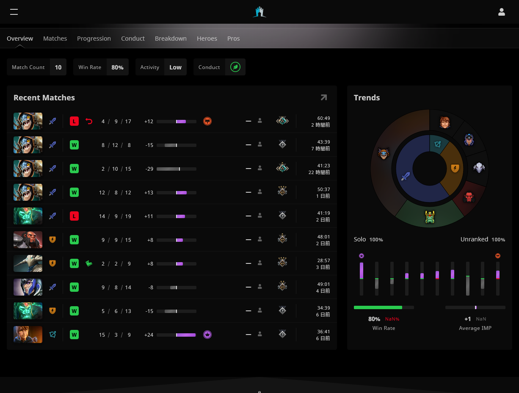
Task: Click IMP bar in the 41:23 match
Action: coord(177,169)
